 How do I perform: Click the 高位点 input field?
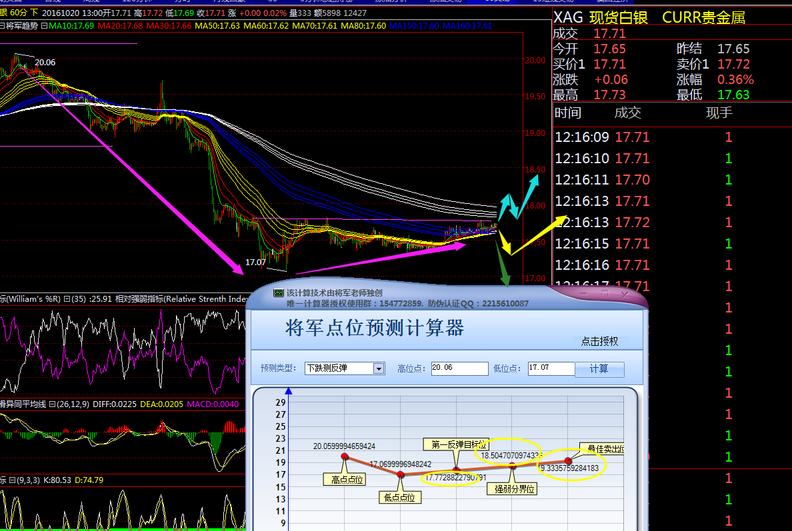[x=459, y=368]
